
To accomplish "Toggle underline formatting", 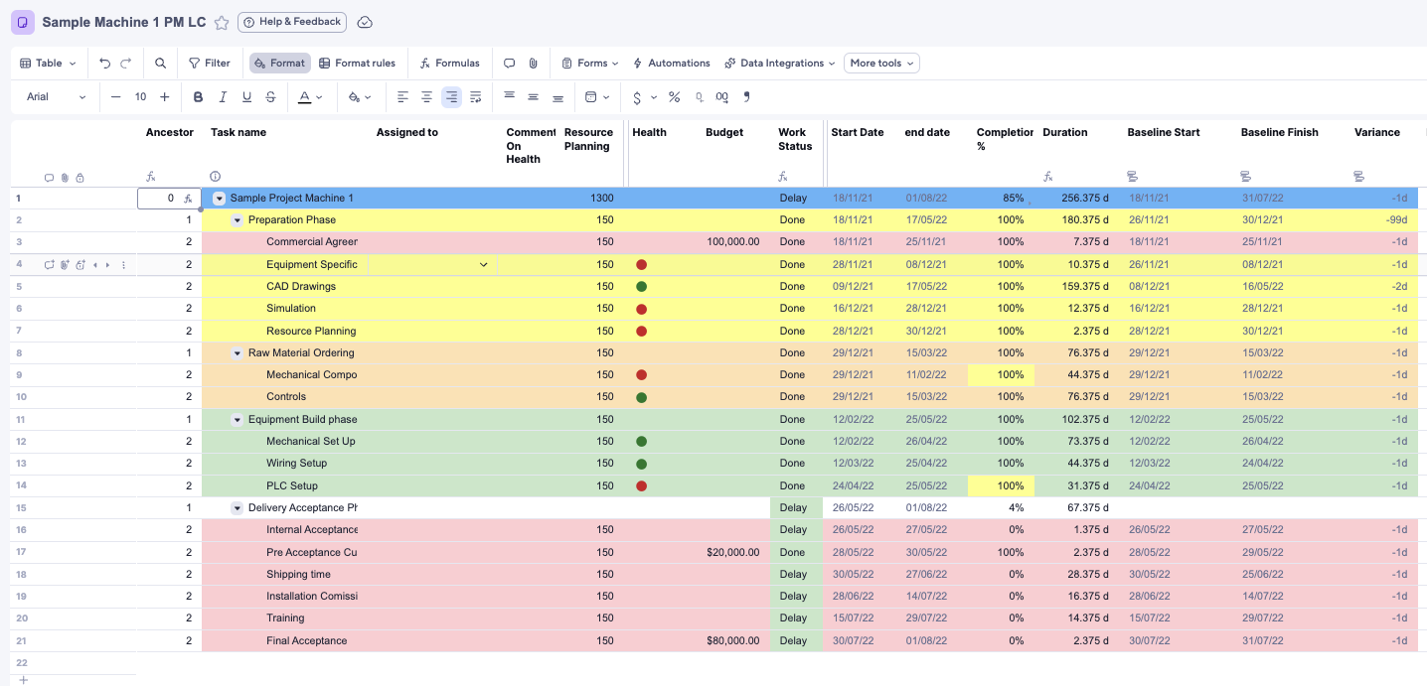I will click(x=246, y=97).
